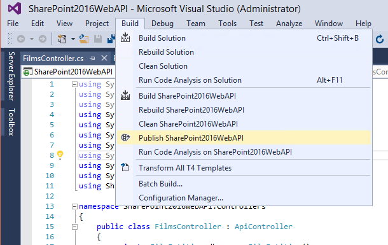
Task: Click the Save floppy disk icon
Action: pyautogui.click(x=98, y=39)
